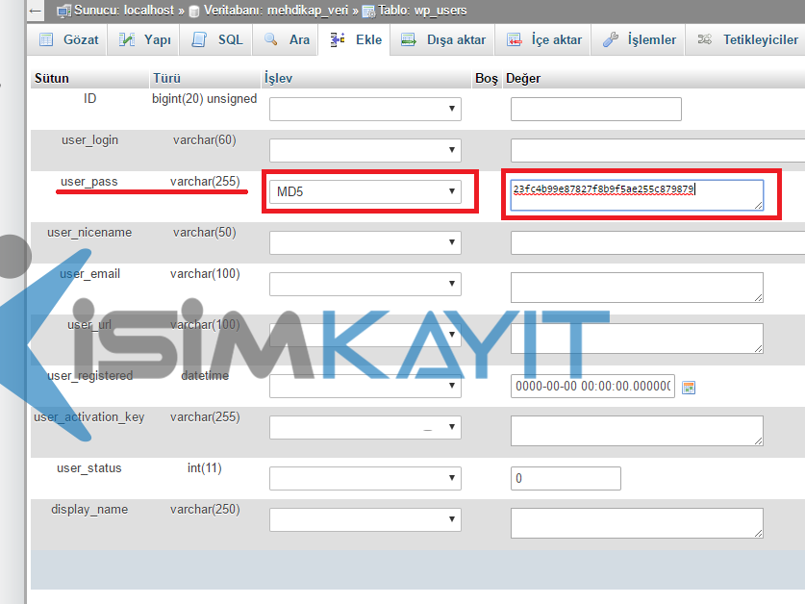Viewport: 805px width, 604px height.
Task: Open the MD5 function dropdown for user_pass
Action: (365, 191)
